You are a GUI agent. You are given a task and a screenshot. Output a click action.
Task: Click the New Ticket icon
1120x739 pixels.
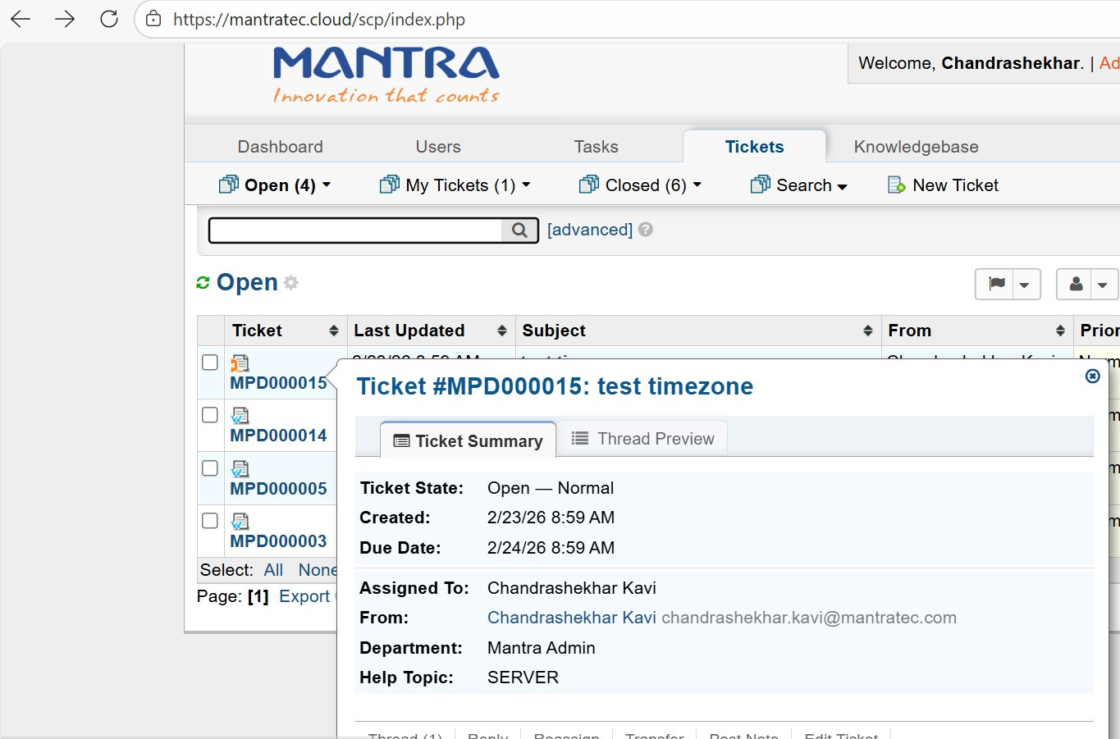(x=896, y=185)
